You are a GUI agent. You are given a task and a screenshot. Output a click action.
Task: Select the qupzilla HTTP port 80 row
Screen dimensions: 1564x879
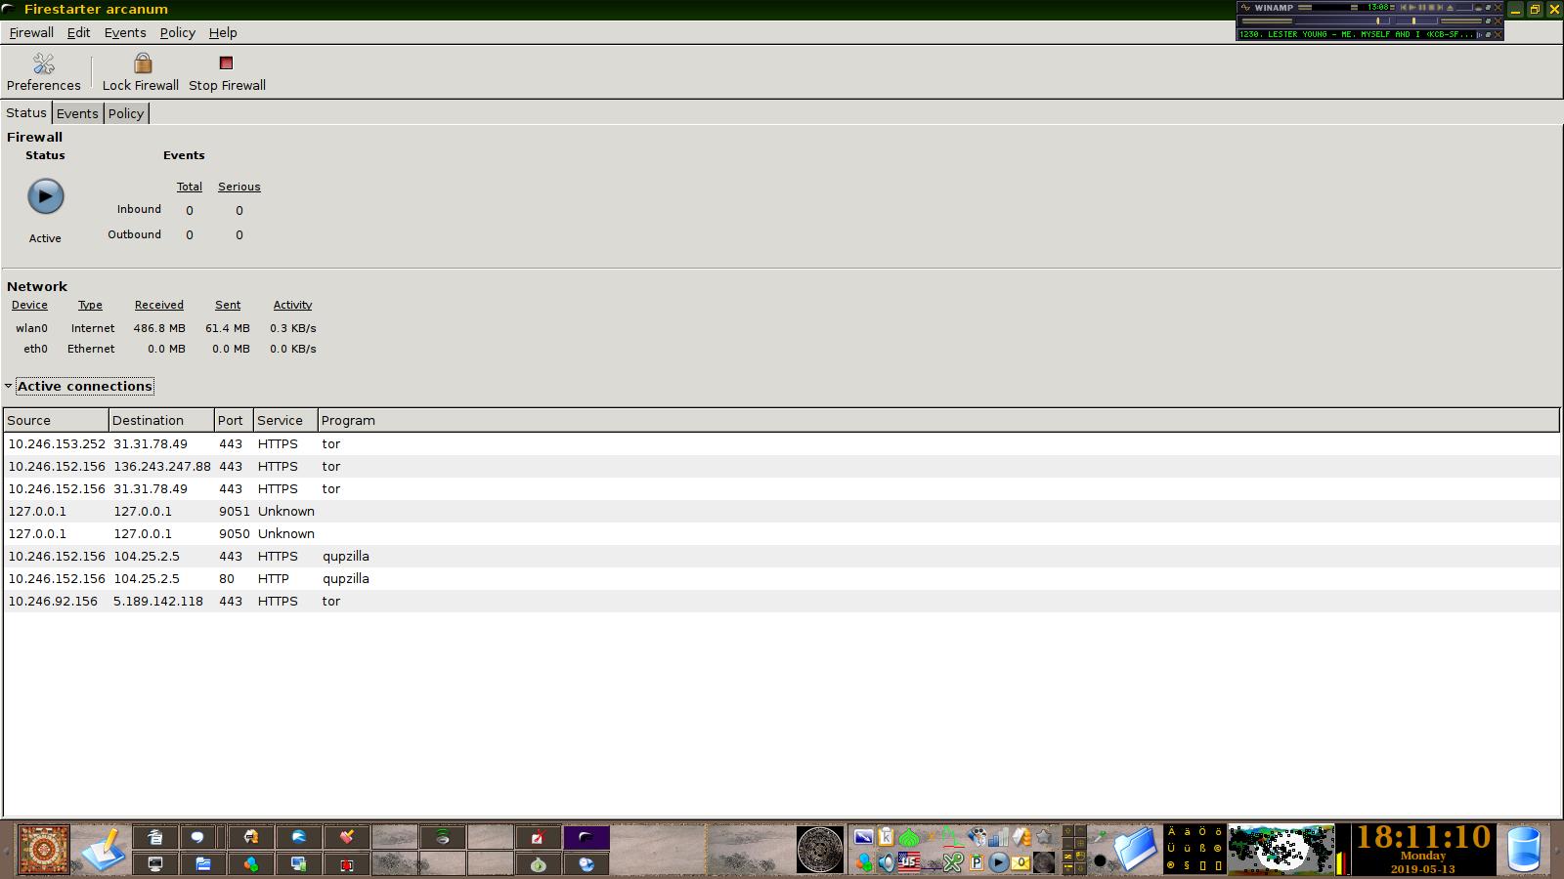pyautogui.click(x=782, y=578)
